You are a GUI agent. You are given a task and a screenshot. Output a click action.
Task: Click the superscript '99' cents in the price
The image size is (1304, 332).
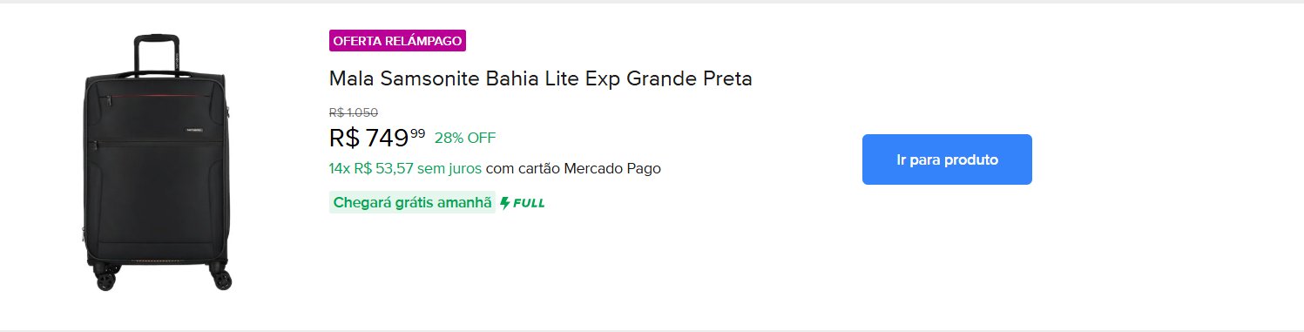pyautogui.click(x=418, y=132)
